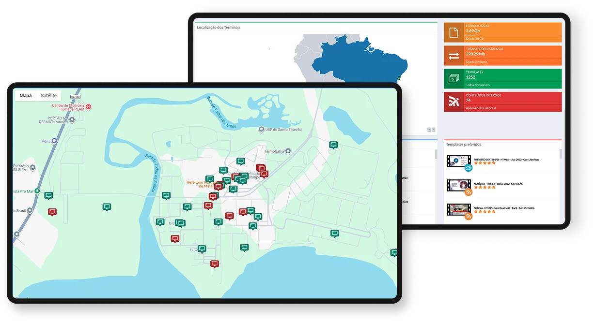Open the Espaço Usado 3.69 Gb card
This screenshot has height=322, width=595.
pyautogui.click(x=503, y=32)
